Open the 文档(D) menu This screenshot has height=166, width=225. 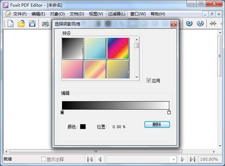tap(77, 14)
